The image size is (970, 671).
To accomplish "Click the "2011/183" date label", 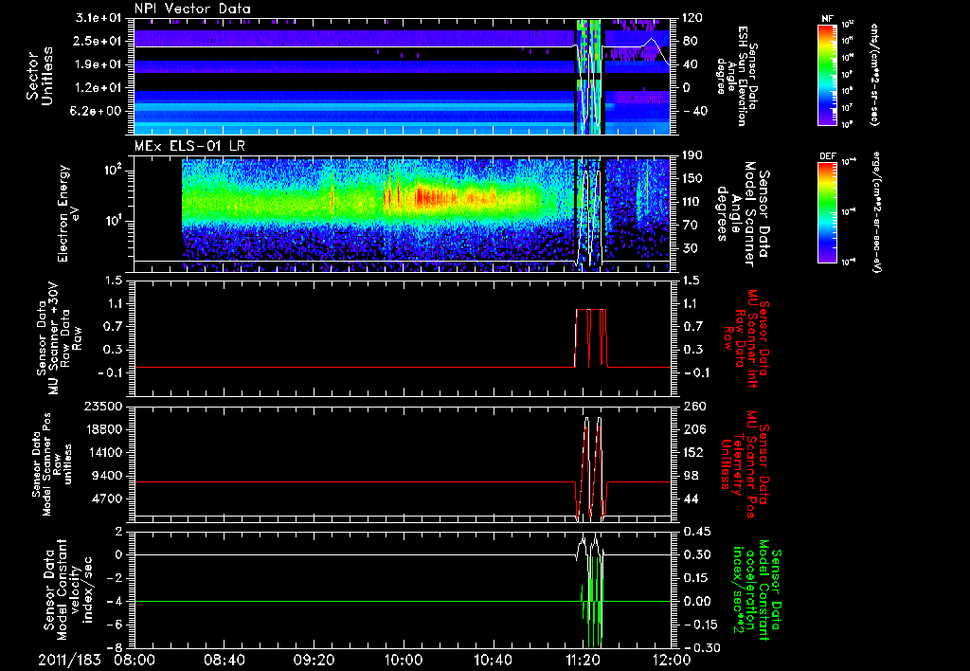I will pyautogui.click(x=69, y=660).
